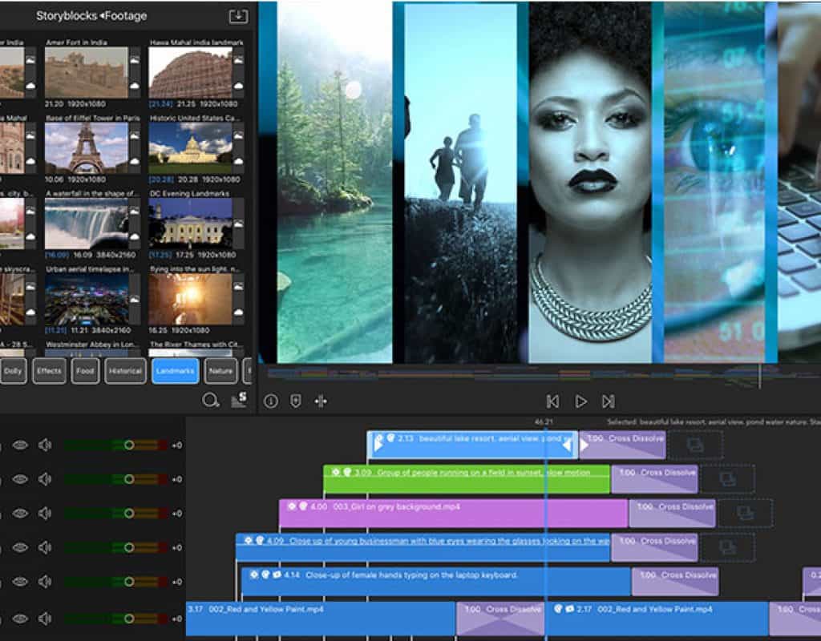Select the DC Evening Landmarks thumbnail
This screenshot has height=641, width=821.
(191, 224)
